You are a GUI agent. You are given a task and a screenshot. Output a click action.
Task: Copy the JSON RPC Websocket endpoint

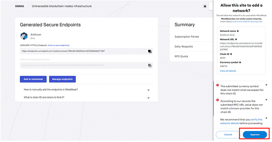[x=150, y=65]
